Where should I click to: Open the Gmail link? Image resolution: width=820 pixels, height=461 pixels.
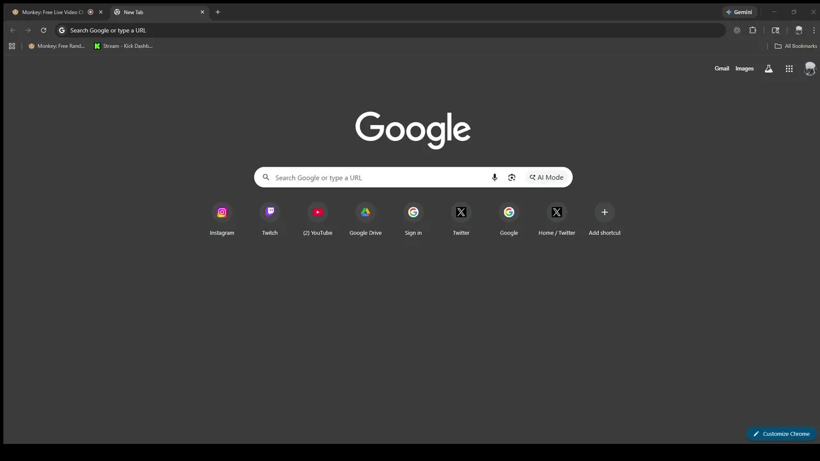point(722,69)
